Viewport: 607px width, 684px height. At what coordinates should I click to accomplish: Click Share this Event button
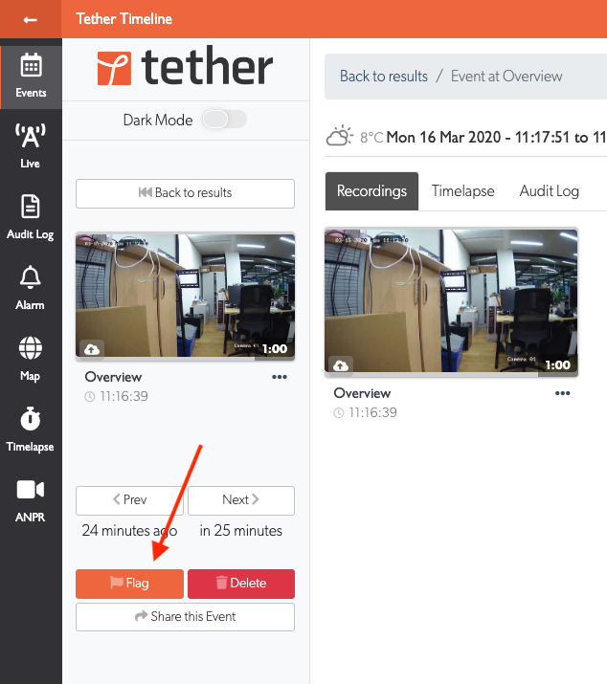(185, 617)
